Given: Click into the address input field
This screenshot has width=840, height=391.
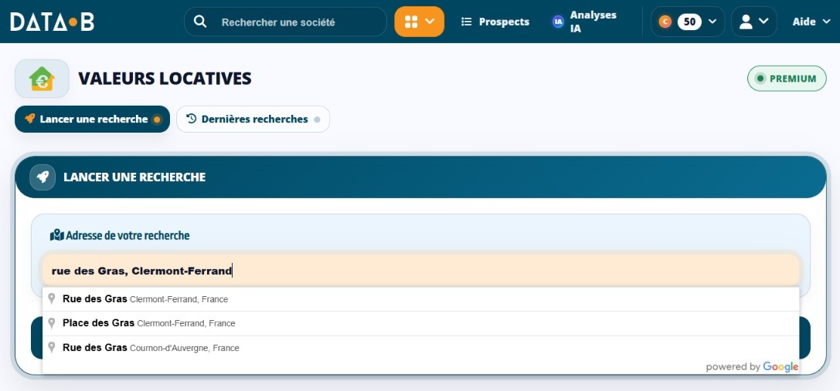Looking at the screenshot, I should click(420, 271).
